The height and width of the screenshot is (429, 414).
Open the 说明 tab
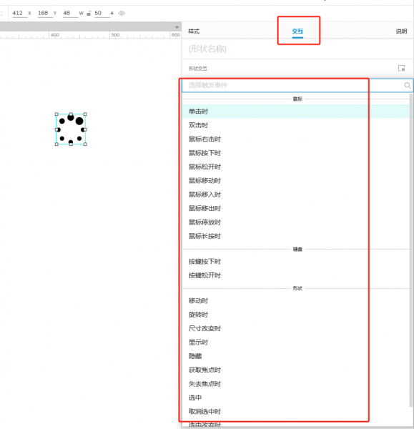click(x=401, y=31)
